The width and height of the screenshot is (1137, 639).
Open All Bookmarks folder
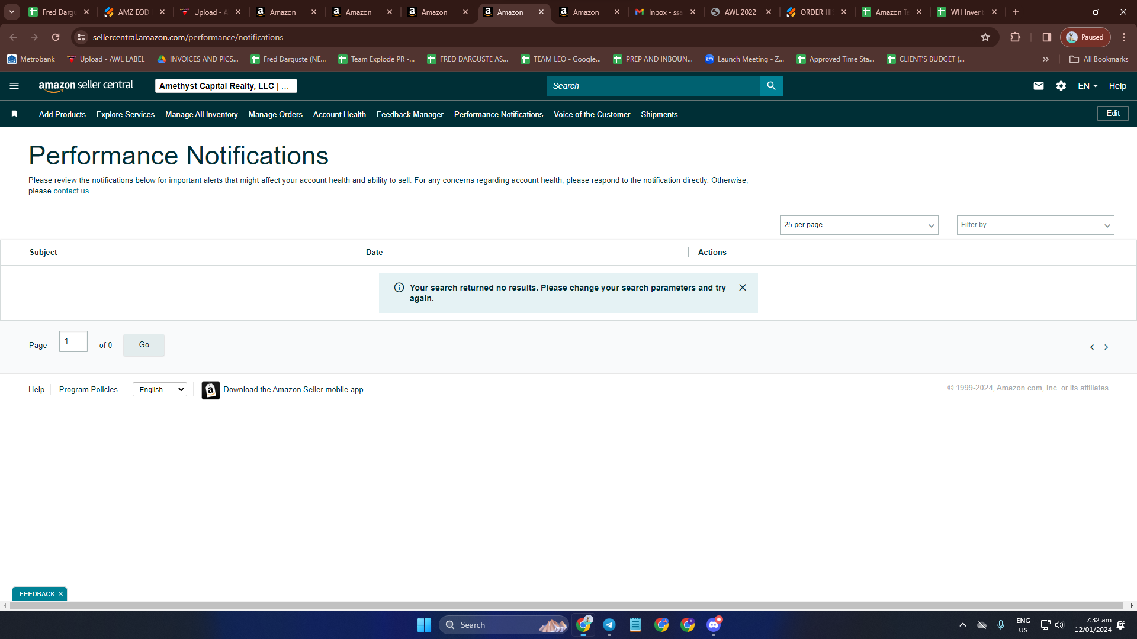(1099, 59)
